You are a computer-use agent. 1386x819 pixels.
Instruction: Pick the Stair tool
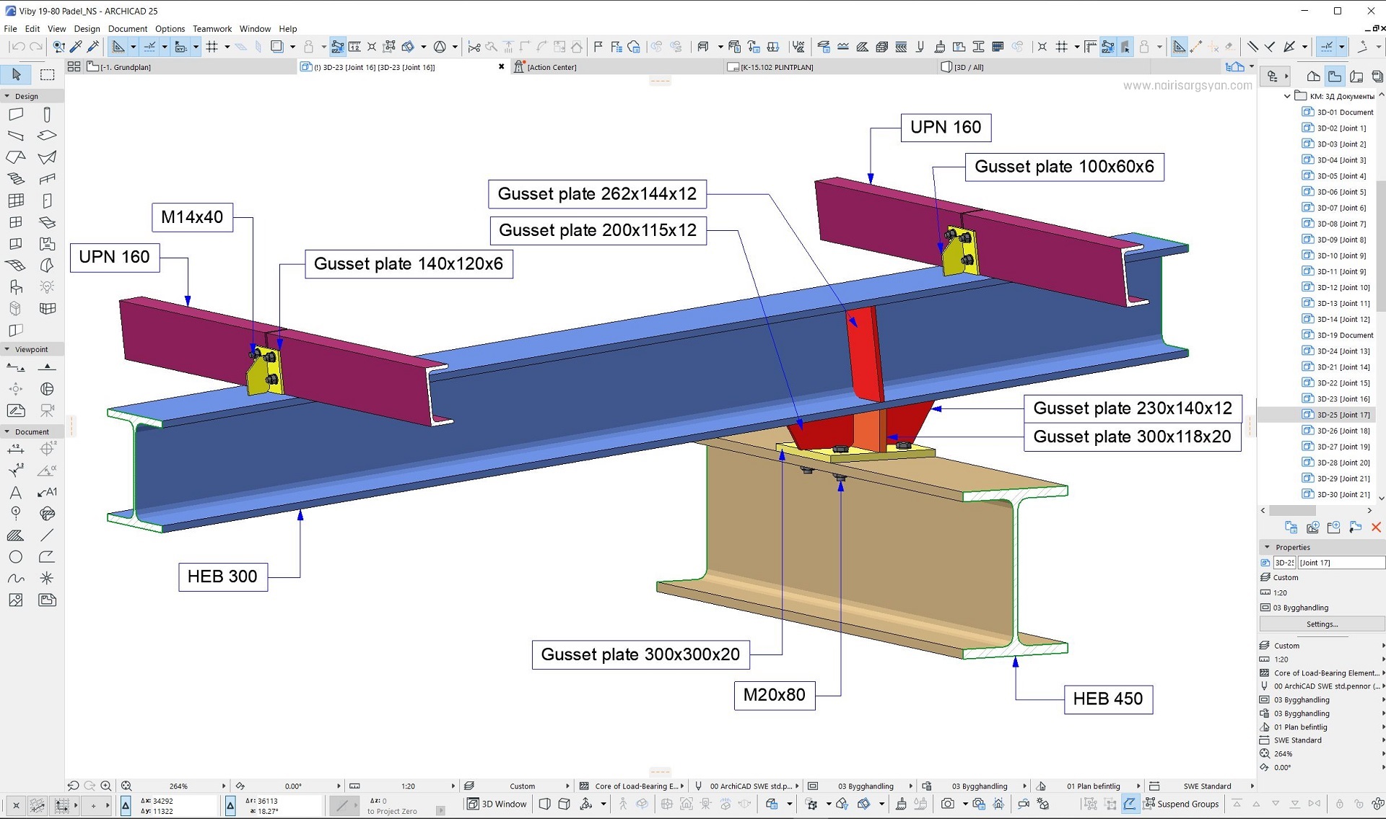(16, 179)
